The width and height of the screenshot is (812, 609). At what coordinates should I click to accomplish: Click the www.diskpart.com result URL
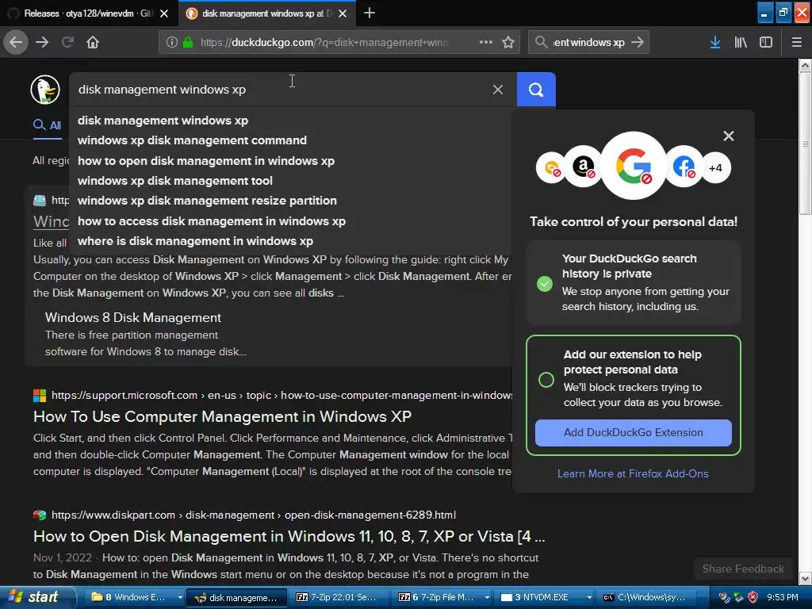point(254,515)
